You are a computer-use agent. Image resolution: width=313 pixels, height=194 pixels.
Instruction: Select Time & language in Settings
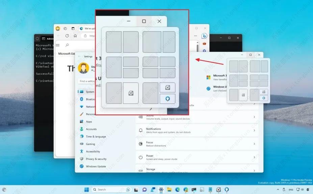point(93,137)
